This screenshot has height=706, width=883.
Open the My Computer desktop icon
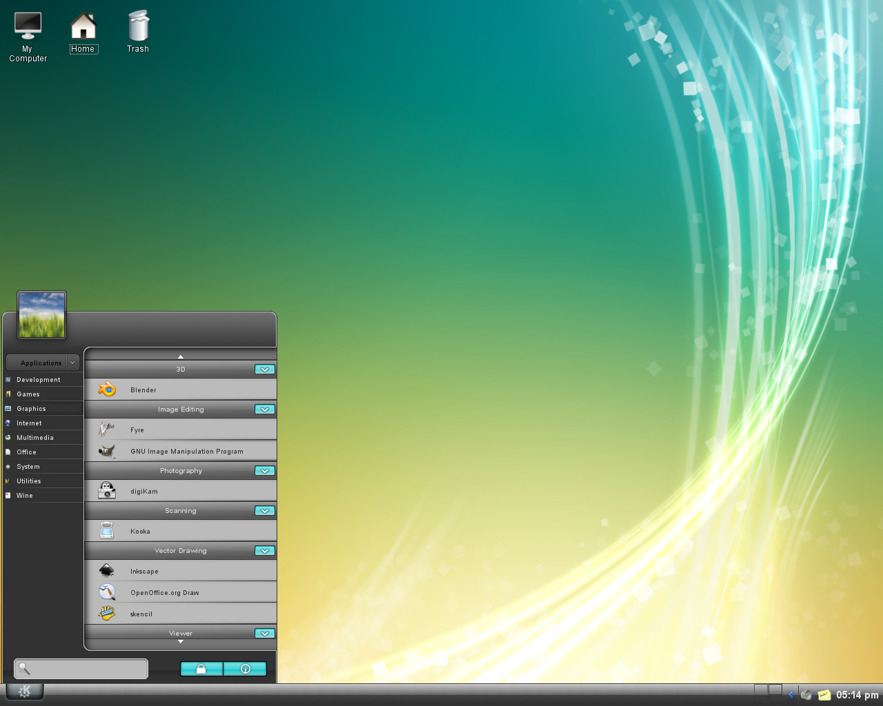pos(28,26)
